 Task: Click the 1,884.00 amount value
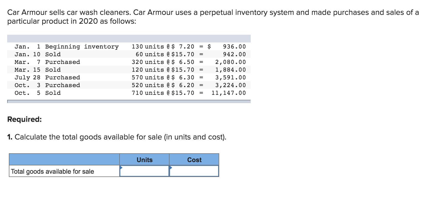[x=230, y=70]
